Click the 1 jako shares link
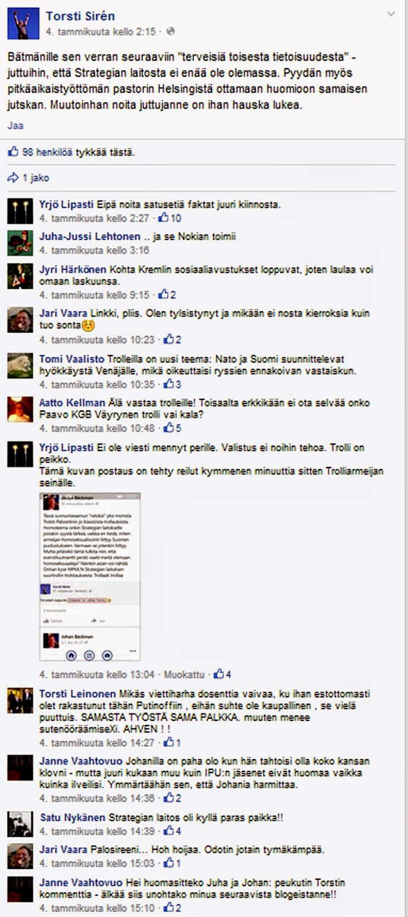The image size is (408, 917). tap(36, 178)
